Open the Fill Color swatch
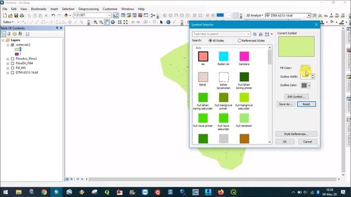 tap(305, 68)
